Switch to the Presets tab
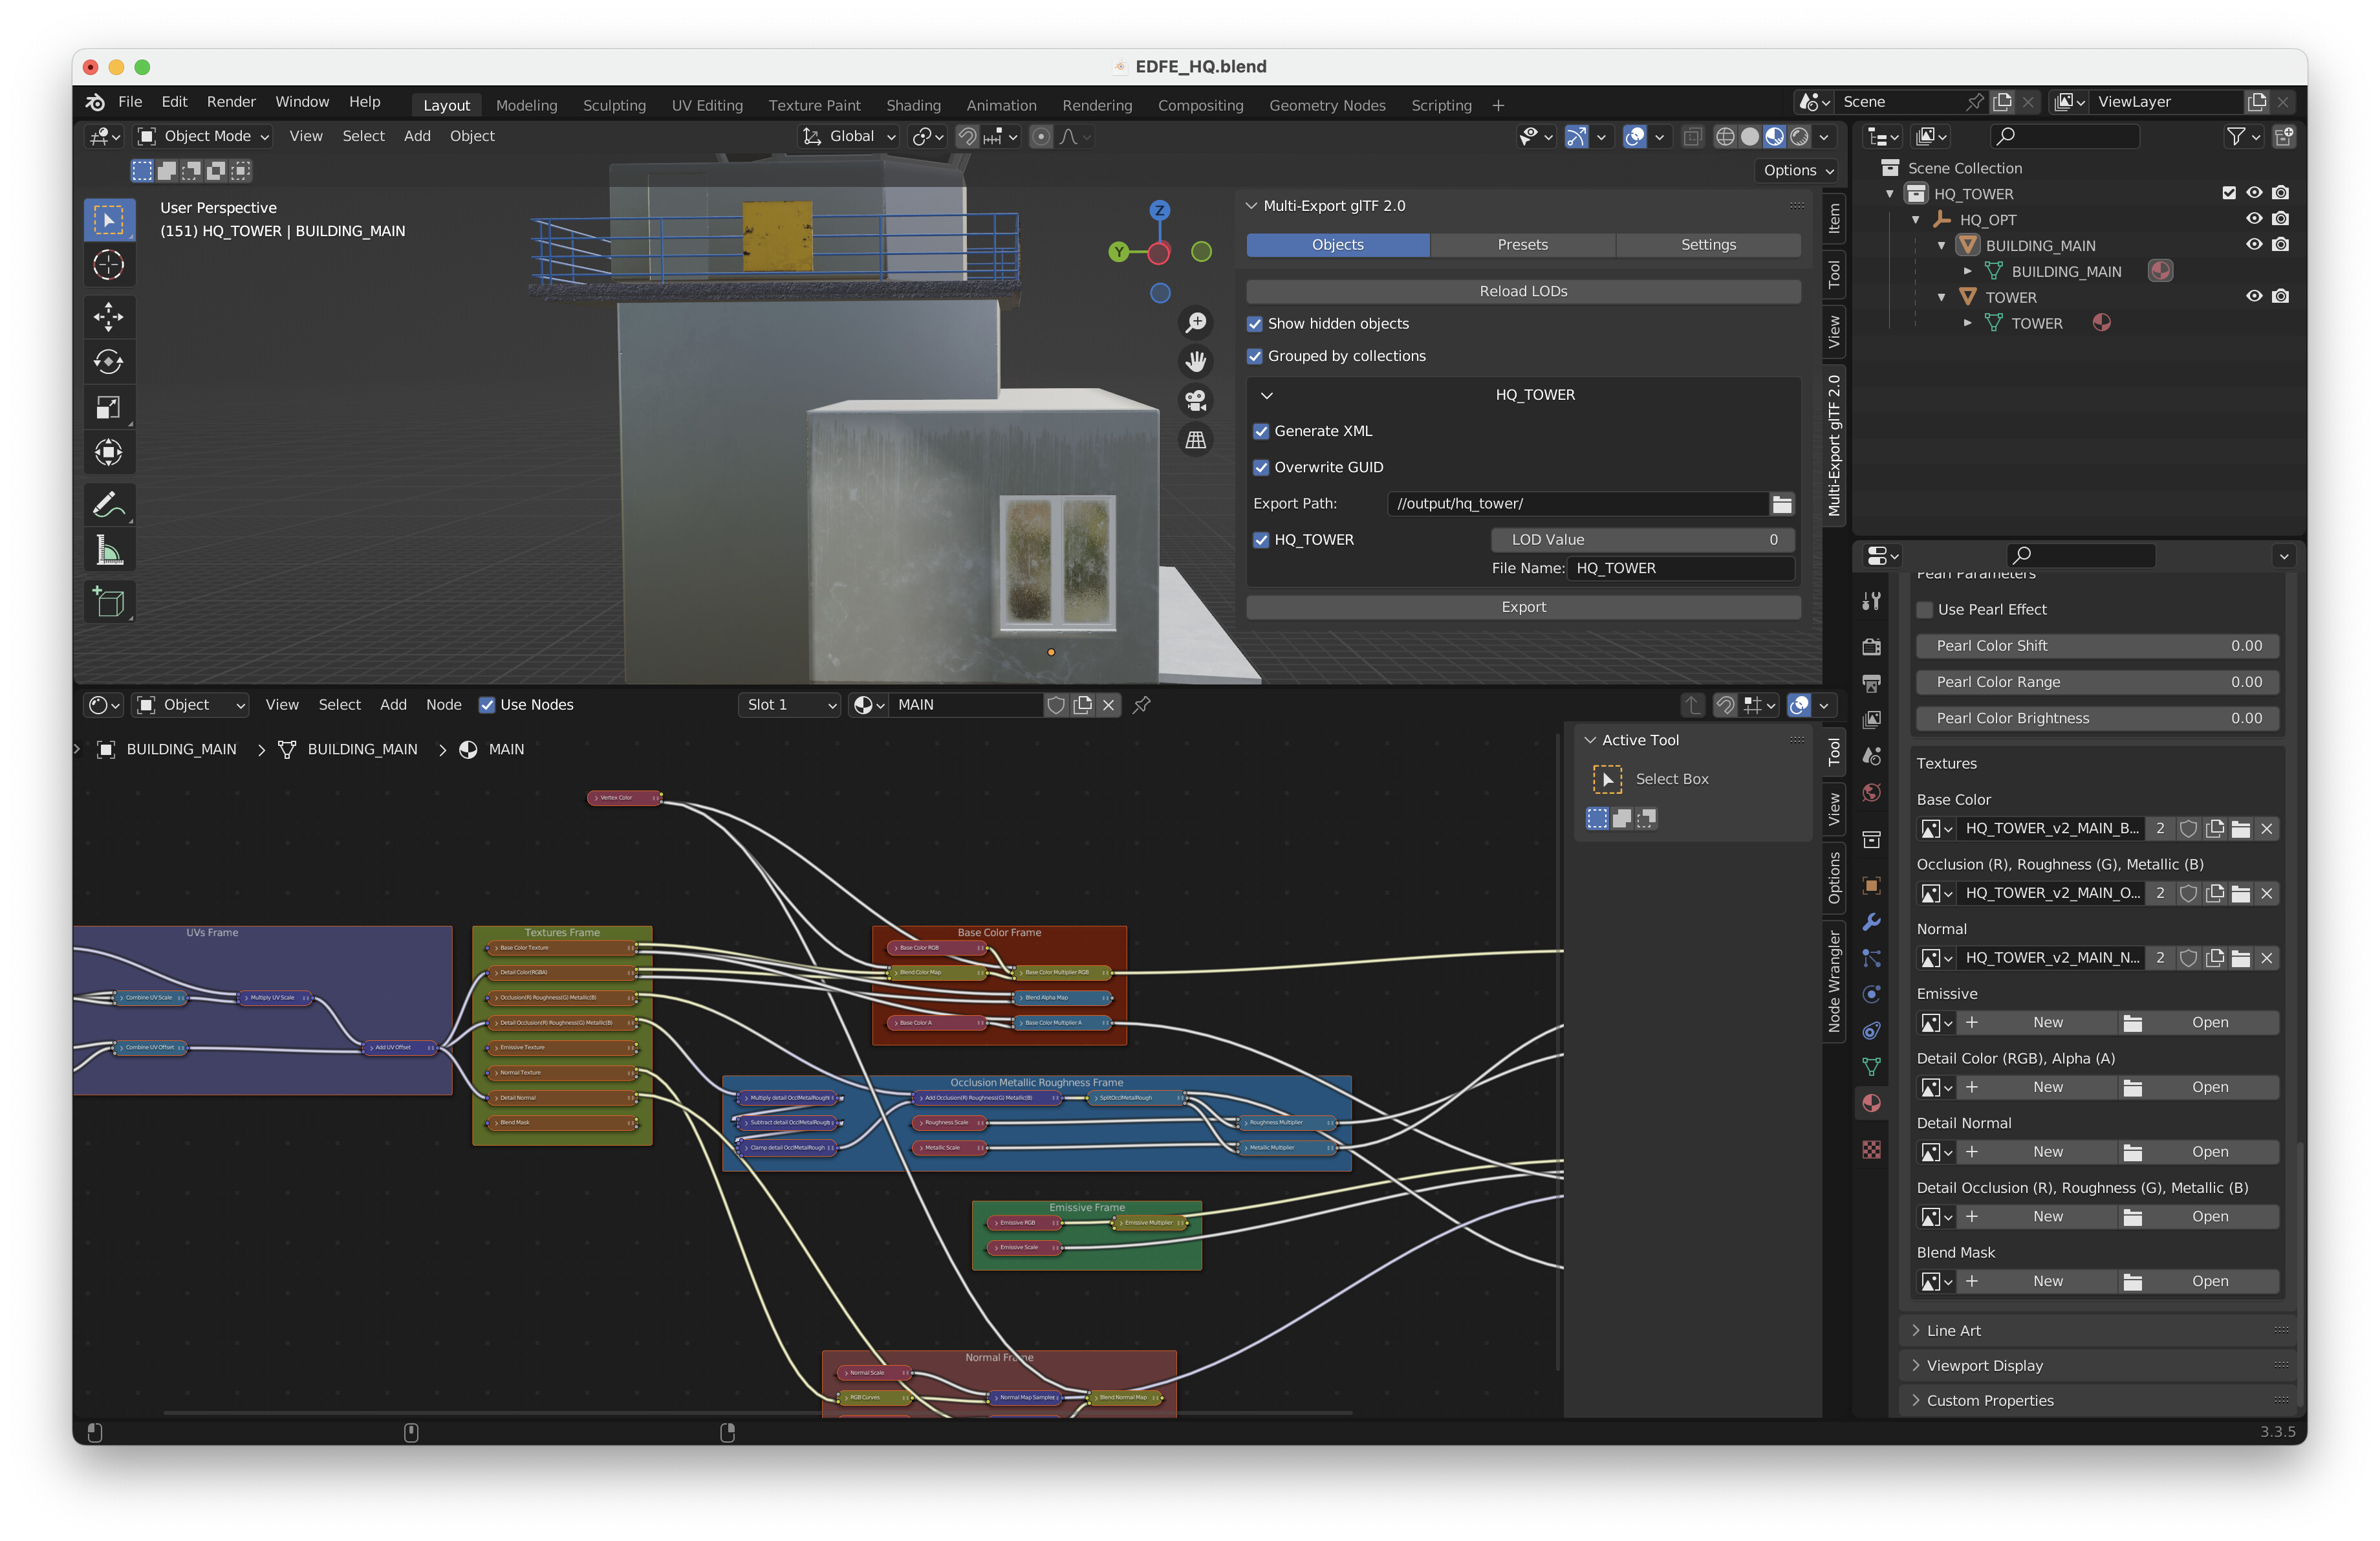Viewport: 2380px width, 1541px height. coord(1522,245)
